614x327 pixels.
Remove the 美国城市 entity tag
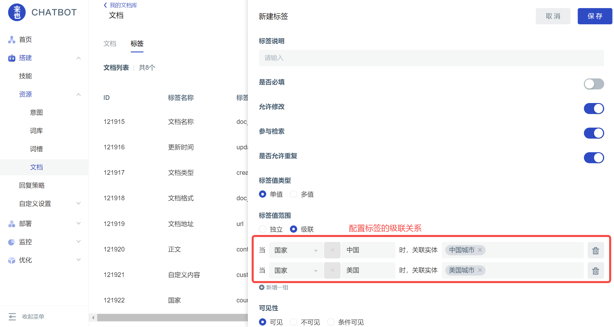(480, 270)
